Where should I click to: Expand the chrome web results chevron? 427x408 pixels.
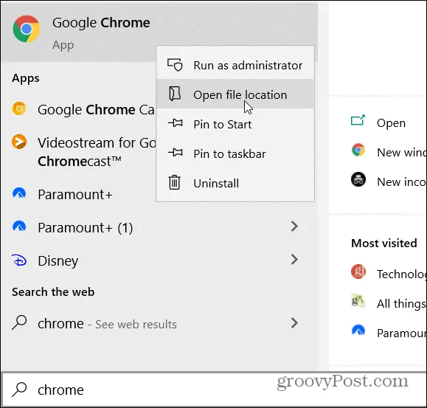[294, 323]
